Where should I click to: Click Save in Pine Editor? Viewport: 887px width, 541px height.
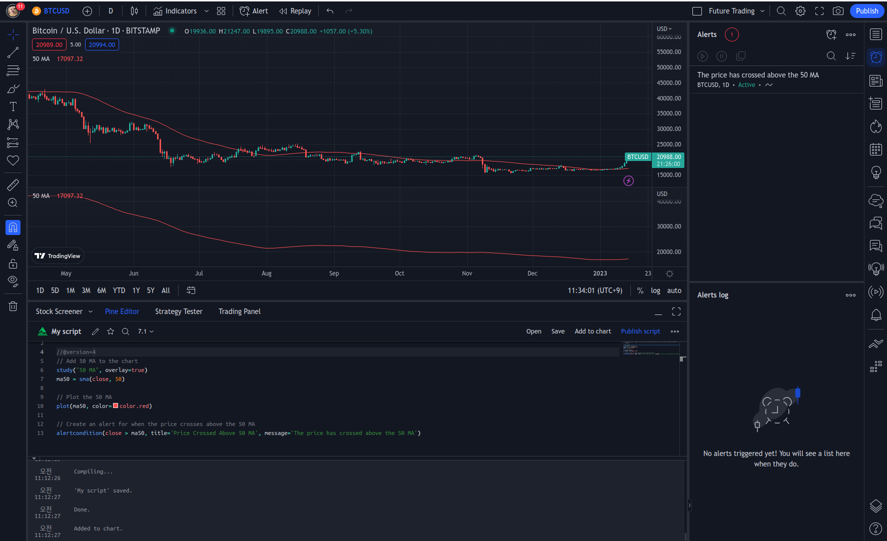558,331
